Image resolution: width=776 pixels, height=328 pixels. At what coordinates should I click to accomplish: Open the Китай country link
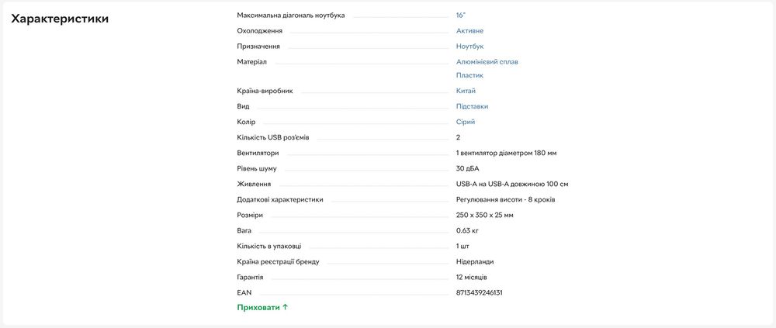coord(466,91)
